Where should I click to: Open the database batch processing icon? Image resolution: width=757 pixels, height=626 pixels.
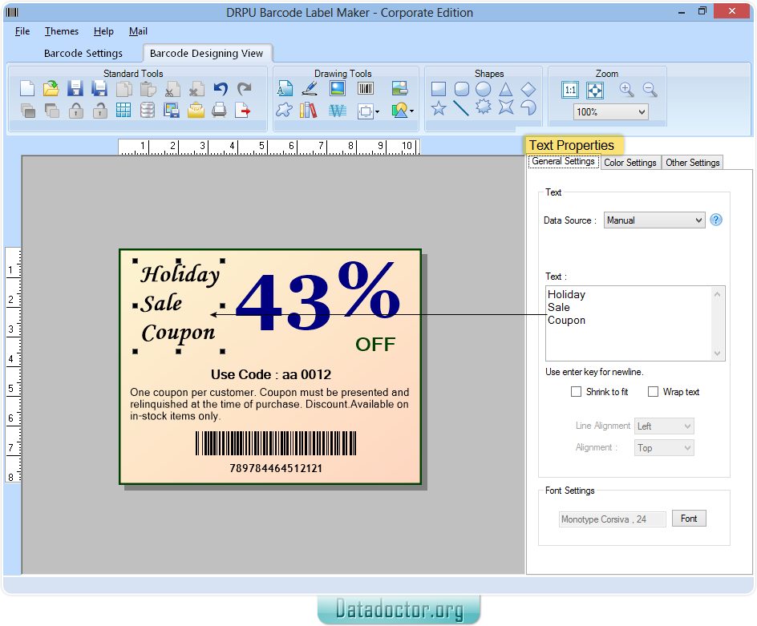[x=148, y=111]
